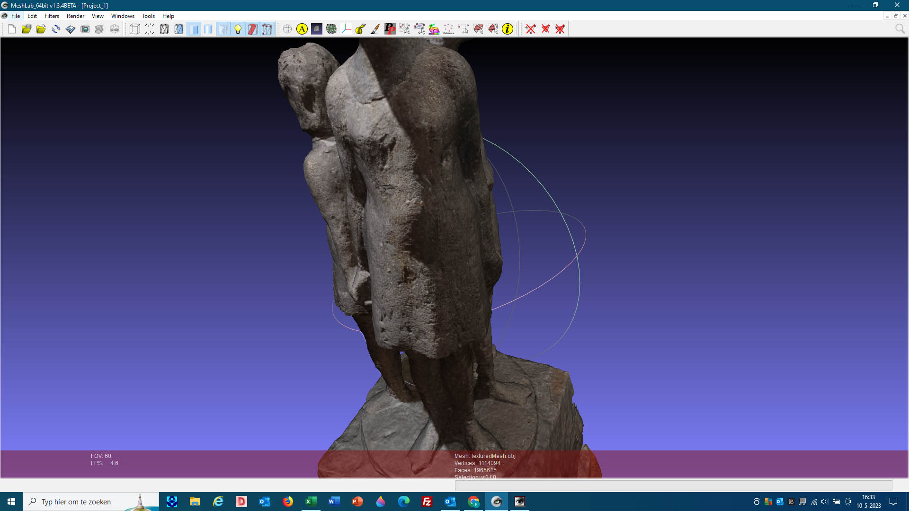Click the 'Faces: 1965615' info line
The height and width of the screenshot is (511, 909).
click(475, 470)
